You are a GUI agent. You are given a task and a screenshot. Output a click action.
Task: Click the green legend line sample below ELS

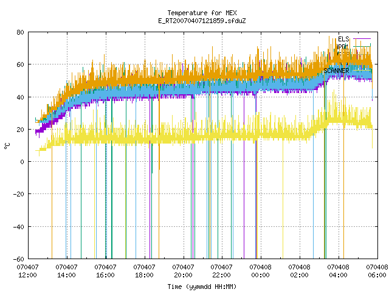coord(362,46)
